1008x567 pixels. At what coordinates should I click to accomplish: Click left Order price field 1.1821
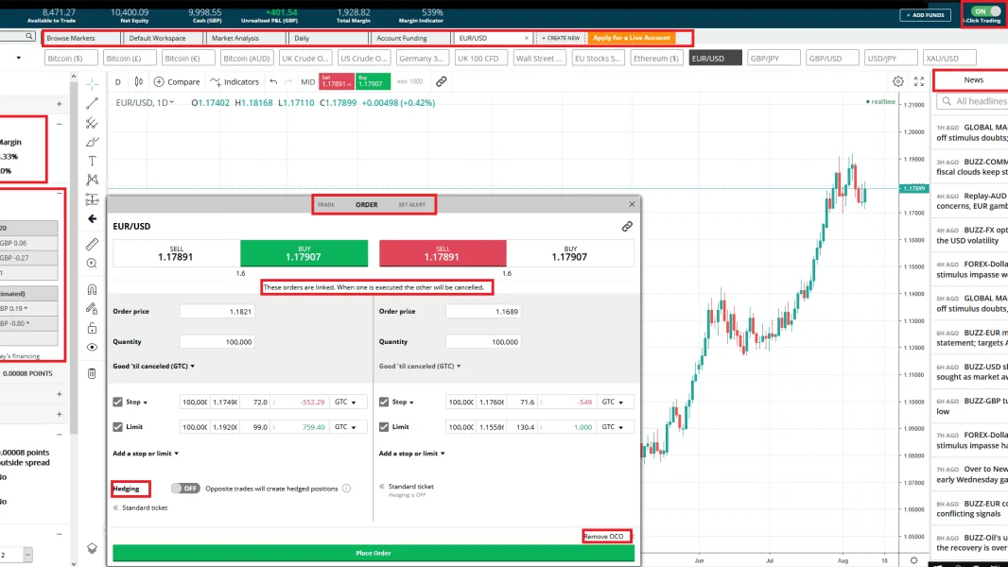pyautogui.click(x=217, y=312)
